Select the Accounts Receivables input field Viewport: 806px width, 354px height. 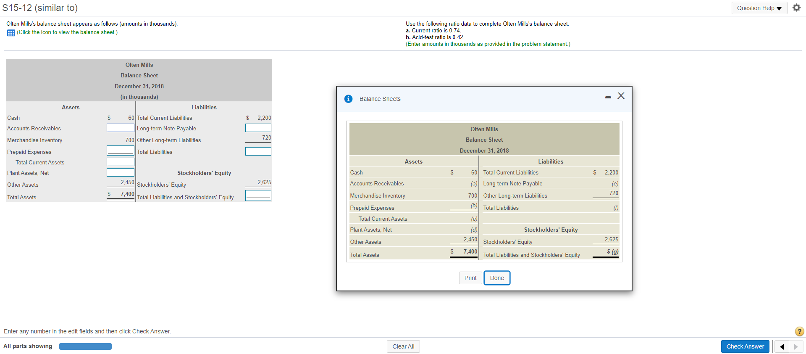[121, 128]
